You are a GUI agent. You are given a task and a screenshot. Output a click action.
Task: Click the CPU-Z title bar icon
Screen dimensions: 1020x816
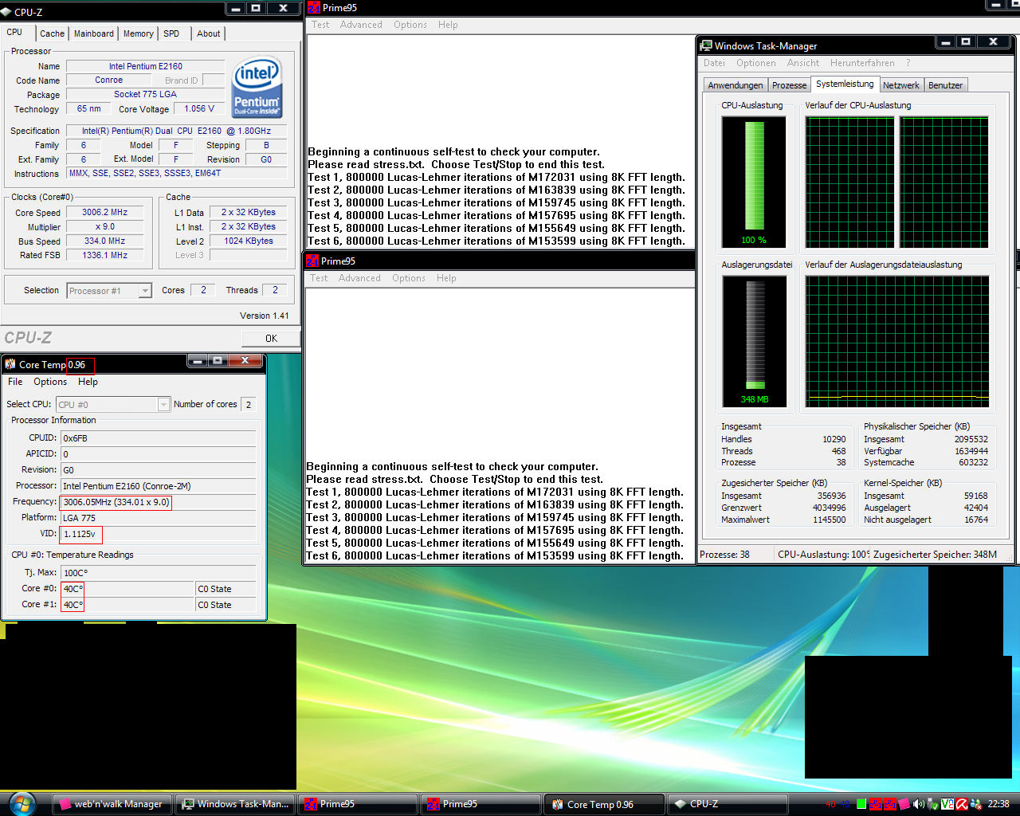(7, 12)
